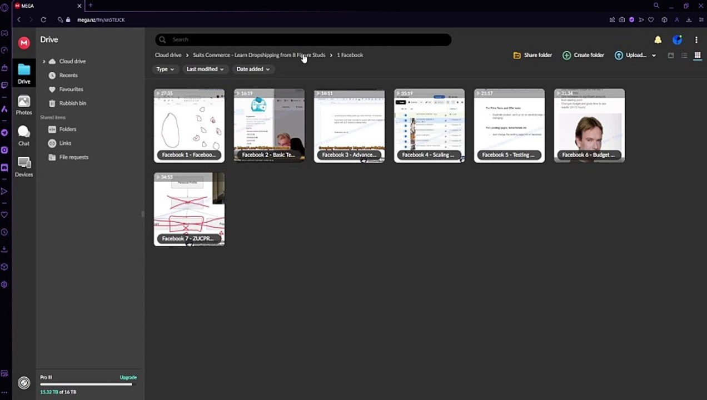Image resolution: width=707 pixels, height=400 pixels.
Task: Open Recents list
Action: point(68,75)
